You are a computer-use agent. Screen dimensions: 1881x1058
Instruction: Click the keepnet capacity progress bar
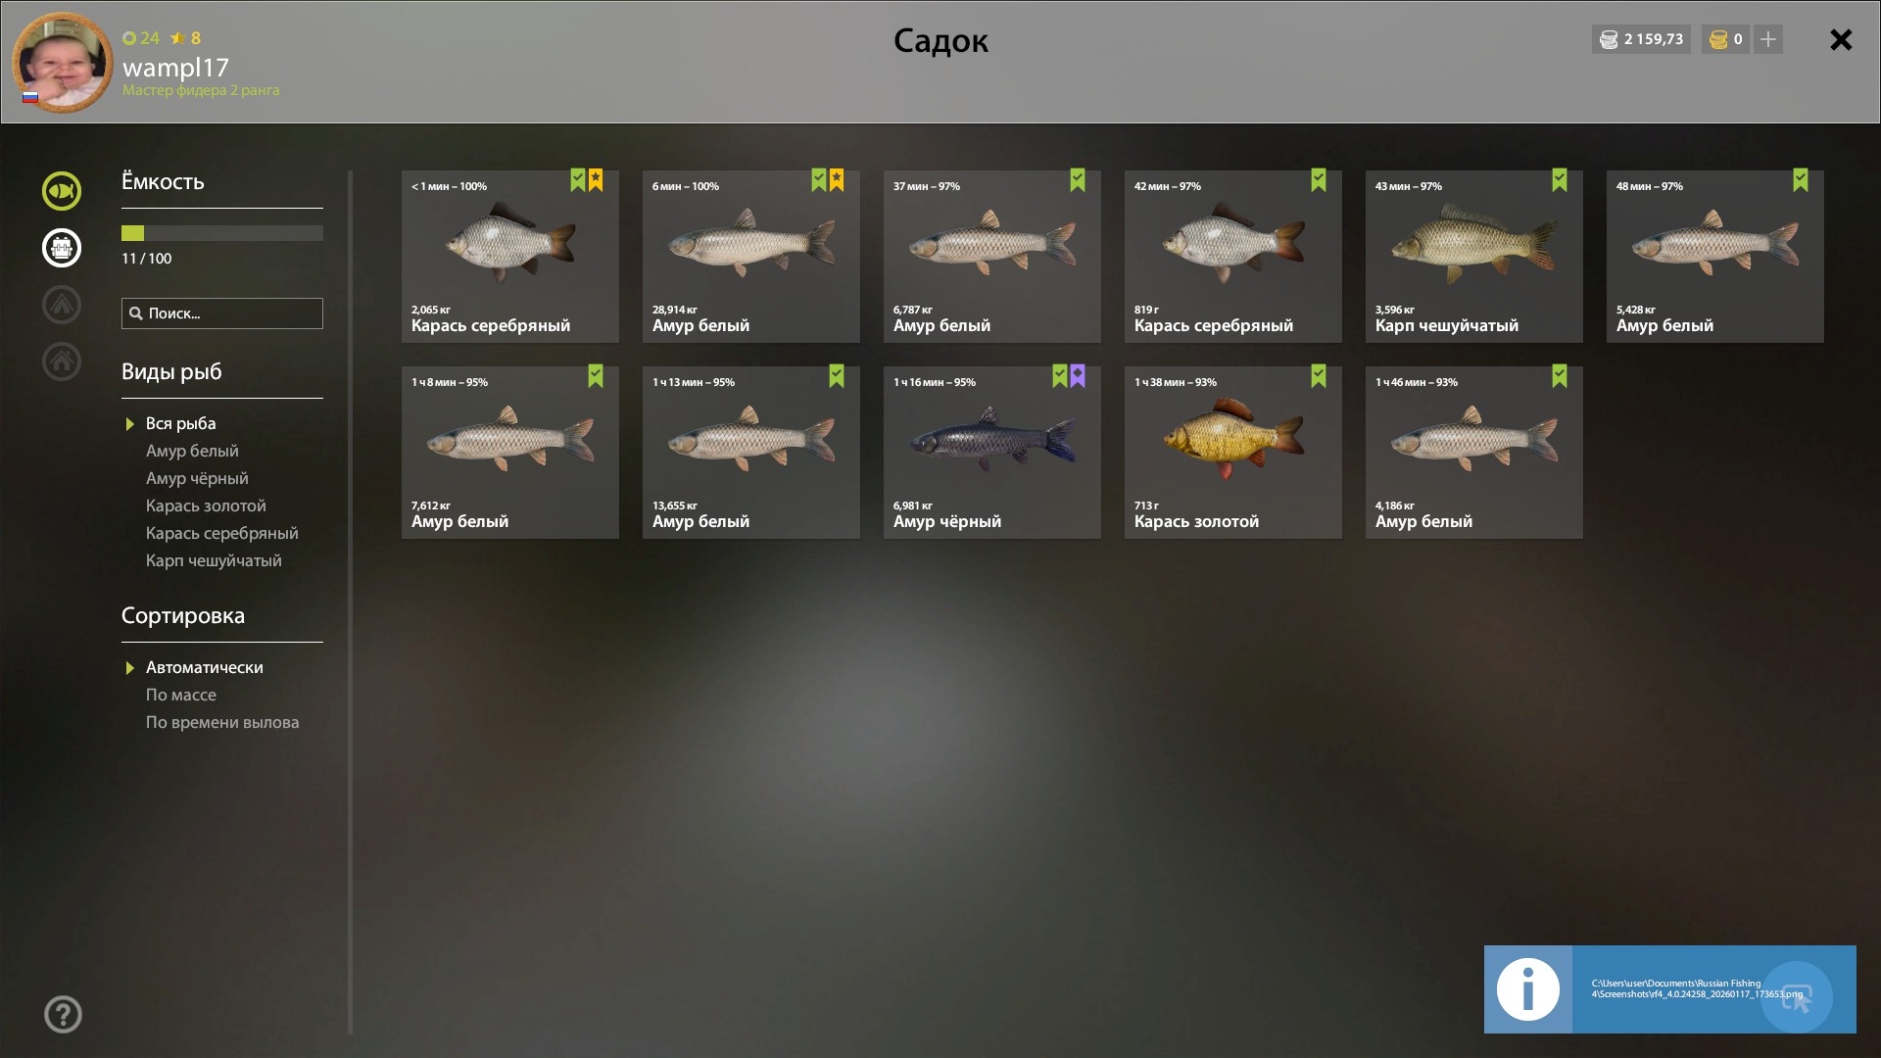pyautogui.click(x=222, y=233)
